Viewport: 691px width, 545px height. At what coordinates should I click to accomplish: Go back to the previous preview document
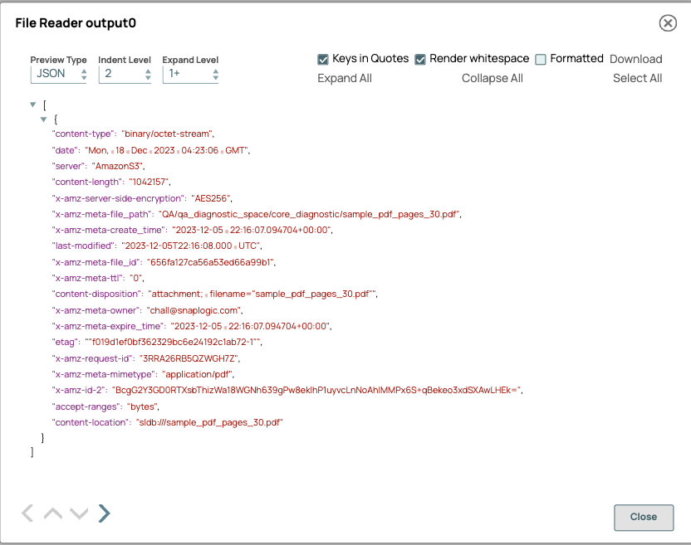[27, 513]
